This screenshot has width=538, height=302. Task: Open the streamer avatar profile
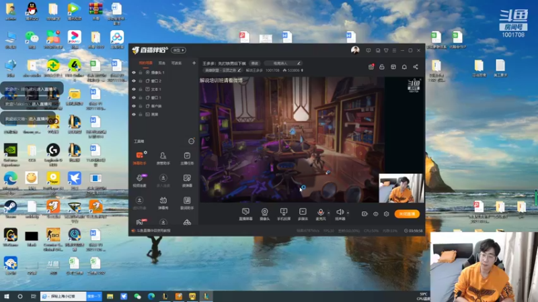coord(355,50)
